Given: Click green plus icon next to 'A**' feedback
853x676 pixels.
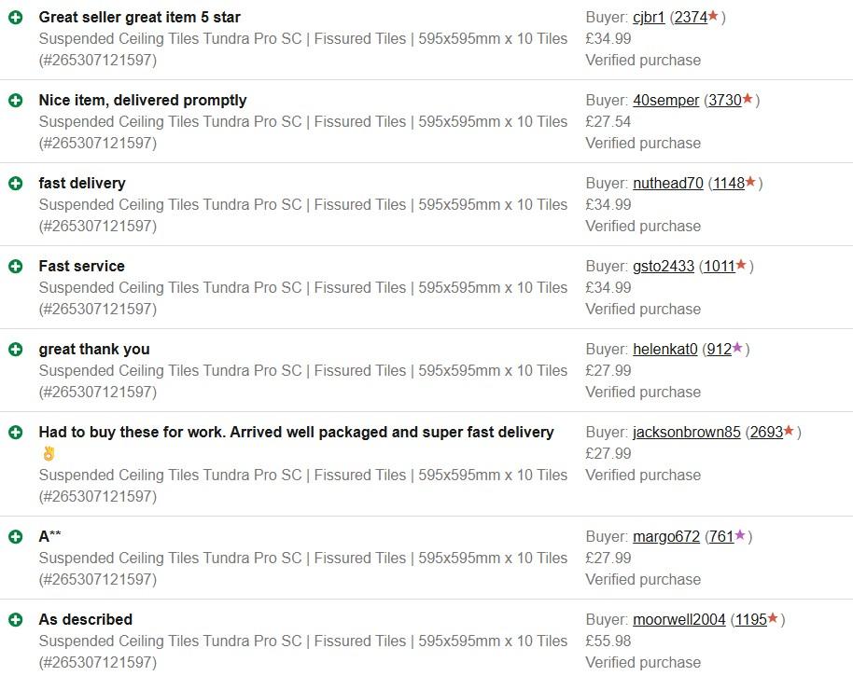Looking at the screenshot, I should click(x=16, y=537).
